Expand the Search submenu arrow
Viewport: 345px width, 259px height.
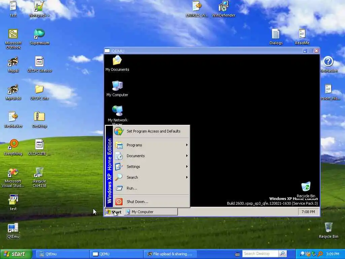coord(187,177)
